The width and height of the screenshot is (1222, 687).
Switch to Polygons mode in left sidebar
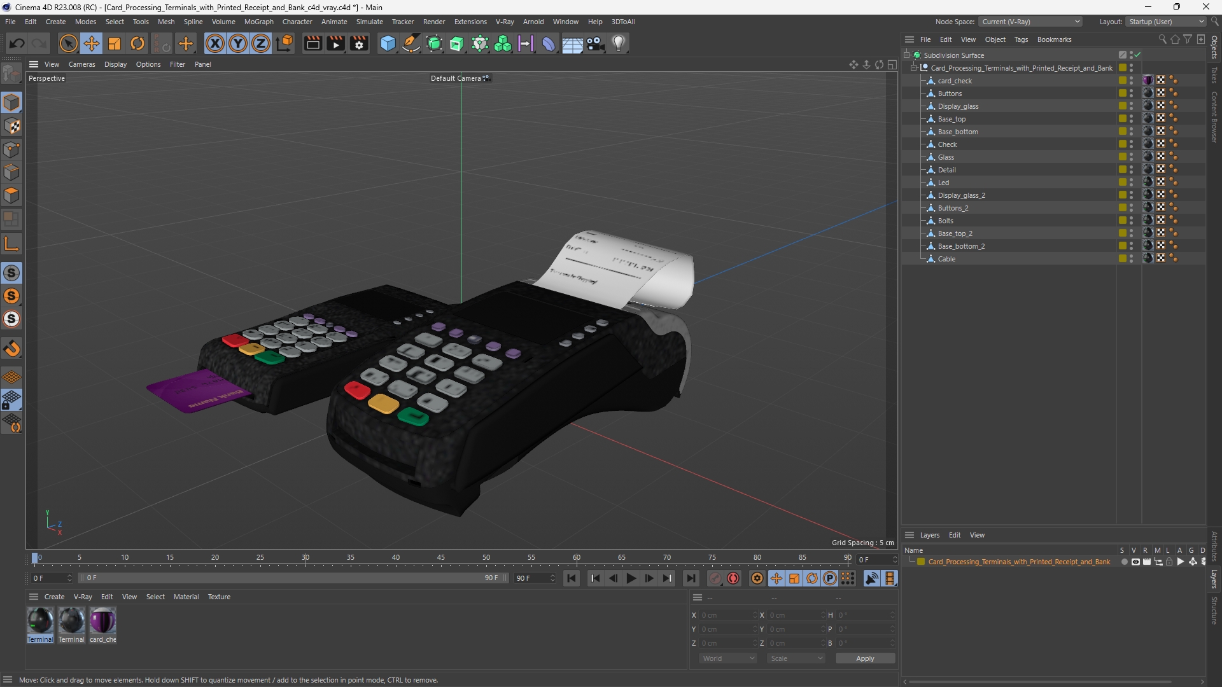pyautogui.click(x=11, y=195)
